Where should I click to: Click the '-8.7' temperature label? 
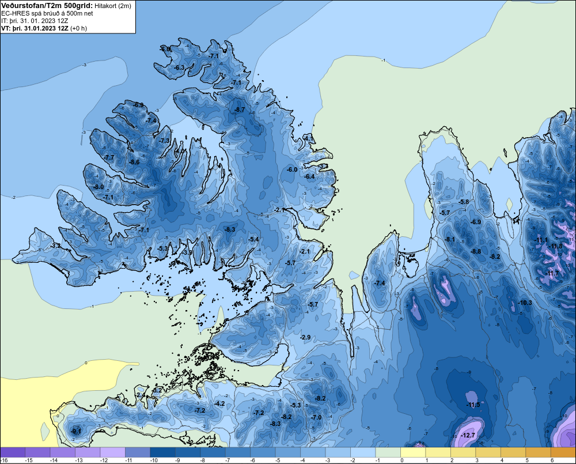pos(240,110)
